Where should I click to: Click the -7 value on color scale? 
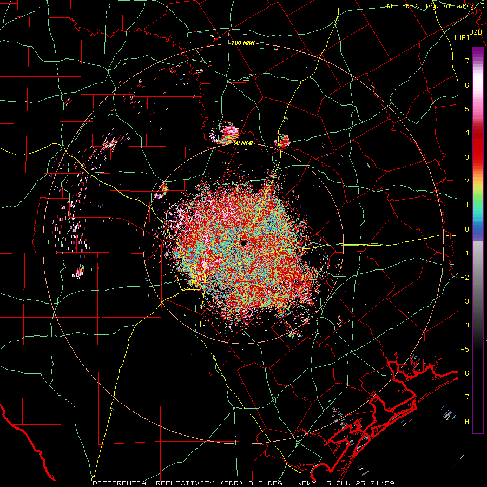click(465, 397)
